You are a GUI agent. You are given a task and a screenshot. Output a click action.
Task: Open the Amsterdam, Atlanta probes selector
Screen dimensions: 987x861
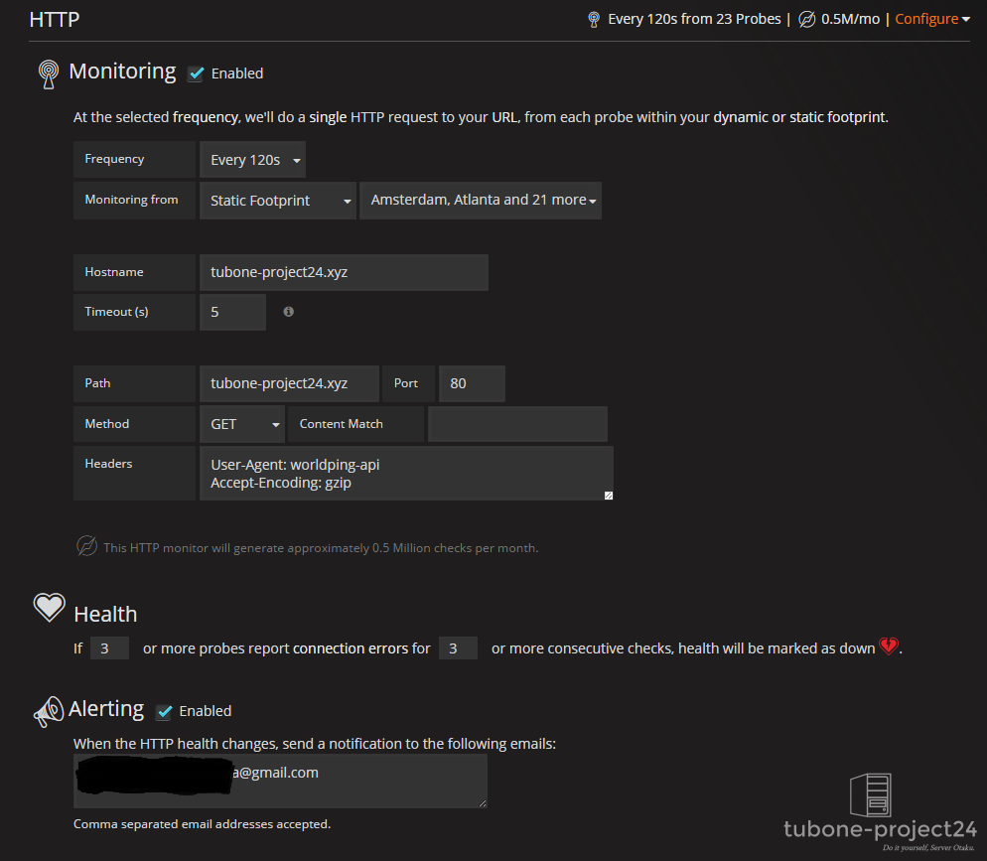[x=481, y=201]
